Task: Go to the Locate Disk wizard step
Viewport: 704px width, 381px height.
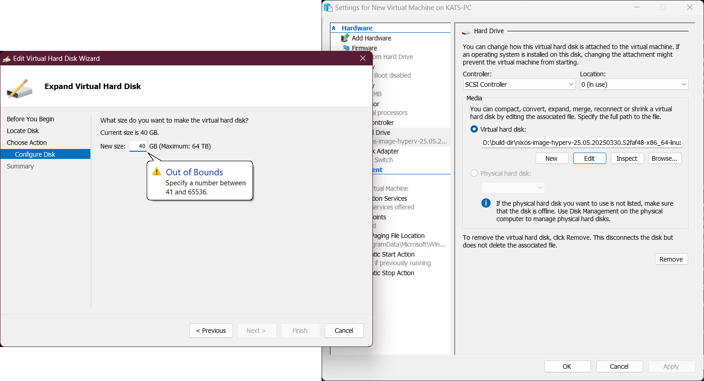Action: coord(23,131)
